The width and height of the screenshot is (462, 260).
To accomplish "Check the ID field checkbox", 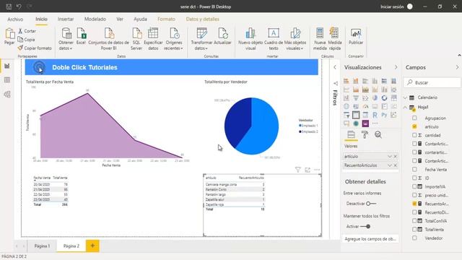I will pos(414,178).
